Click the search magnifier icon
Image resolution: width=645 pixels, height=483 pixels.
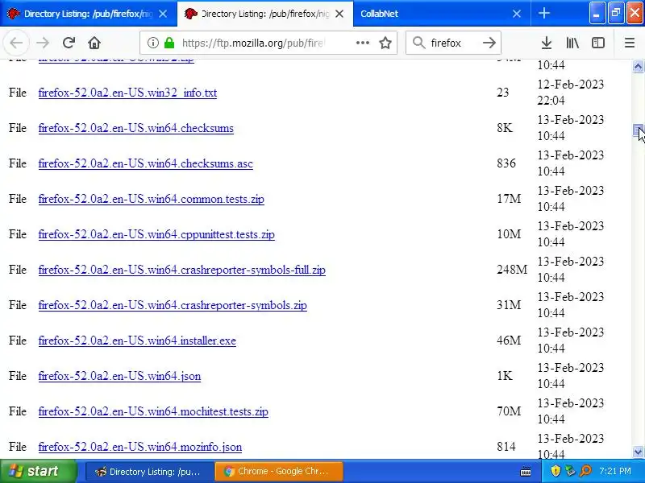point(418,43)
